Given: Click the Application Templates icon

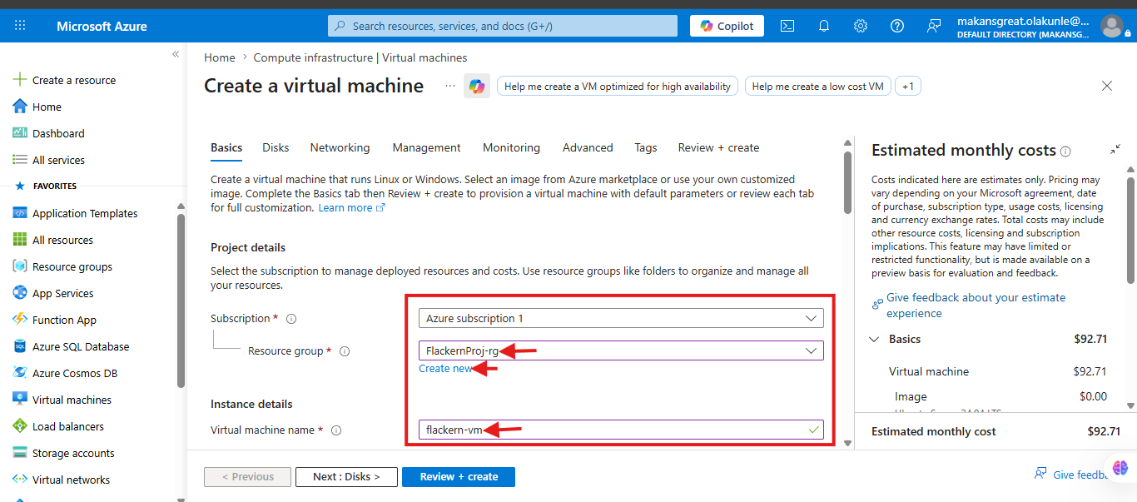Looking at the screenshot, I should pyautogui.click(x=20, y=213).
